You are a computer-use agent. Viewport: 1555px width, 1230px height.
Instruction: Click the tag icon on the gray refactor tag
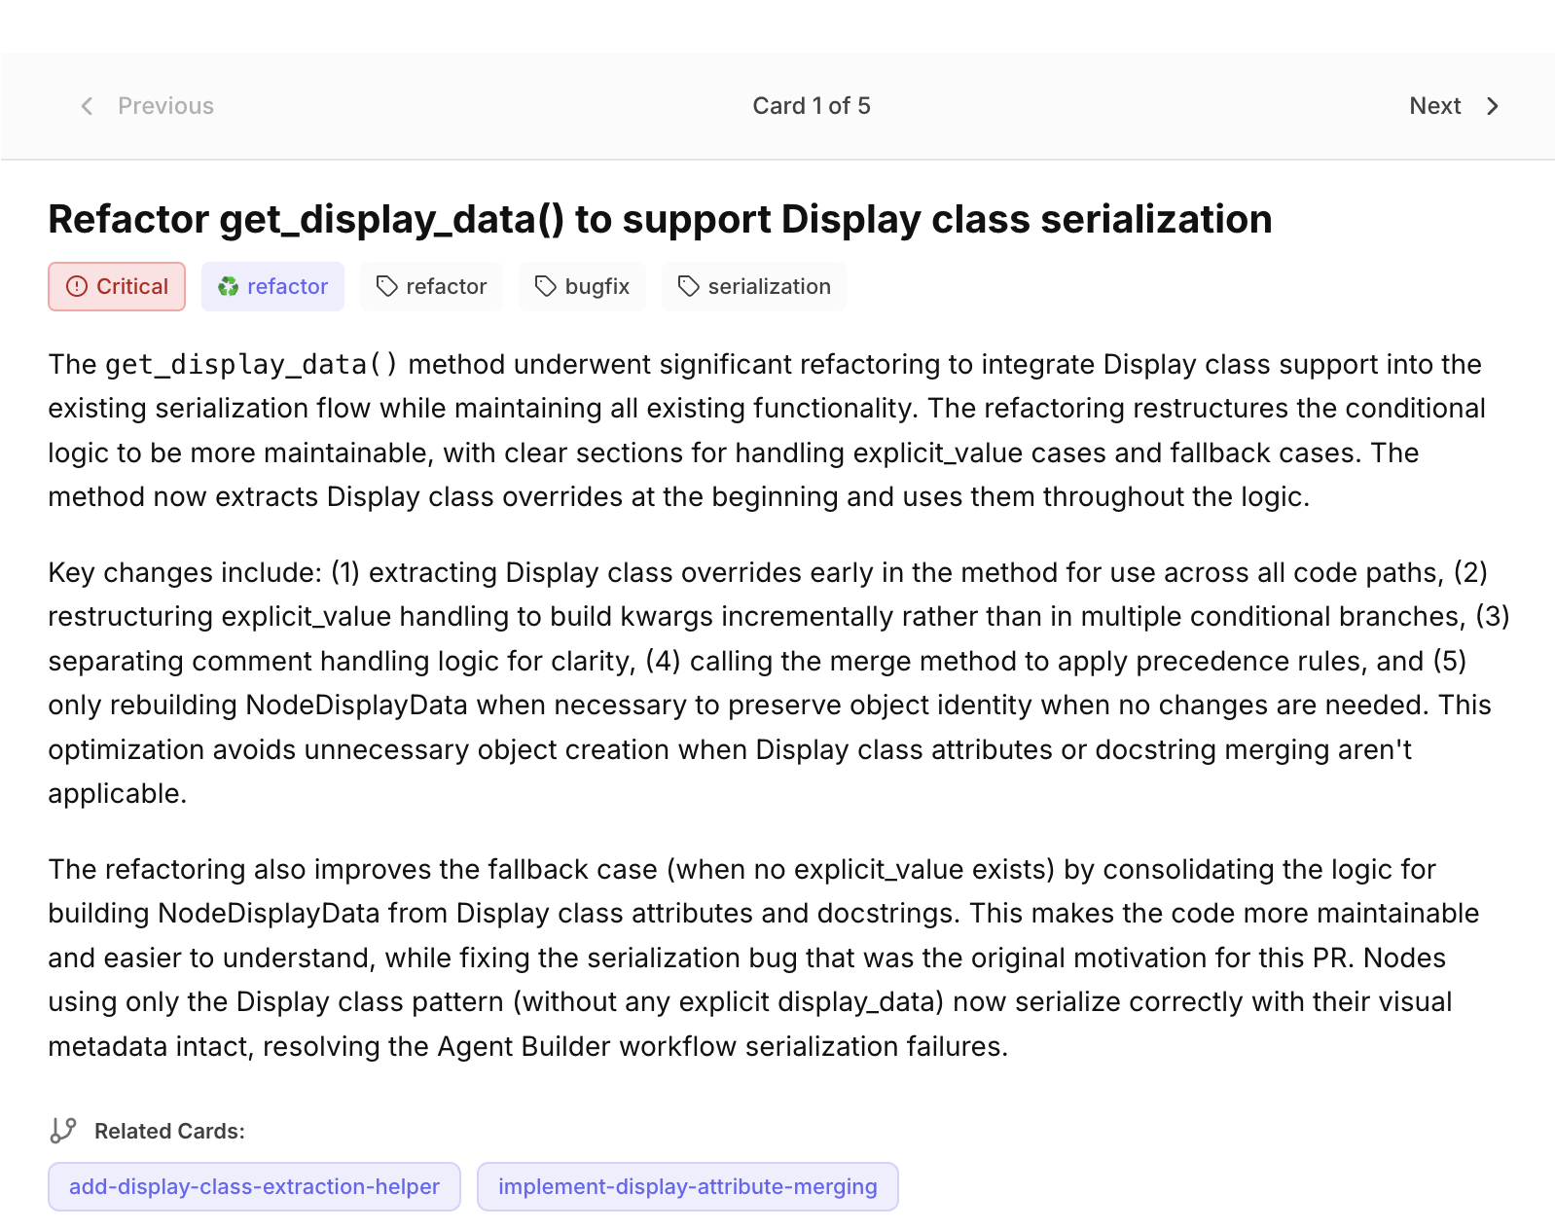click(387, 286)
